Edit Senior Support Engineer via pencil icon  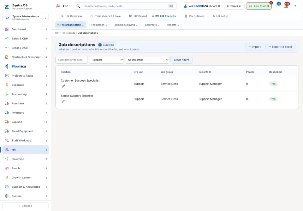tap(63, 101)
